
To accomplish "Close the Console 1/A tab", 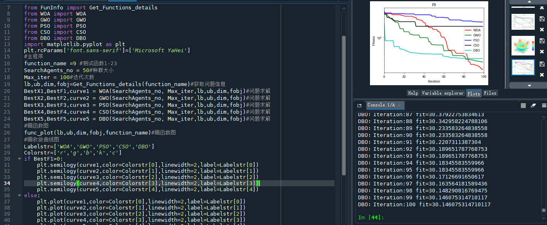I will pyautogui.click(x=400, y=105).
